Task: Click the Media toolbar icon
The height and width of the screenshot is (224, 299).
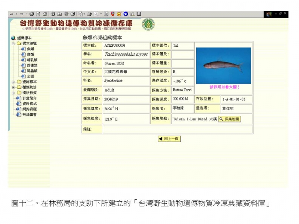Action: click(66, 14)
